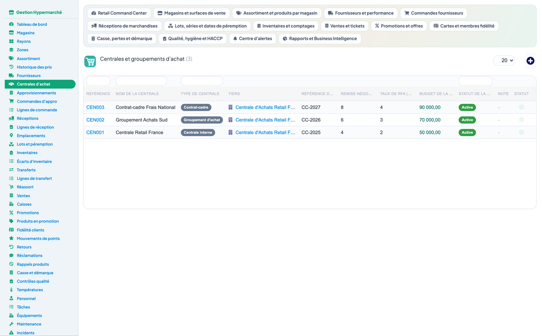Open the CEN002 reference link
The height and width of the screenshot is (336, 542).
(95, 120)
